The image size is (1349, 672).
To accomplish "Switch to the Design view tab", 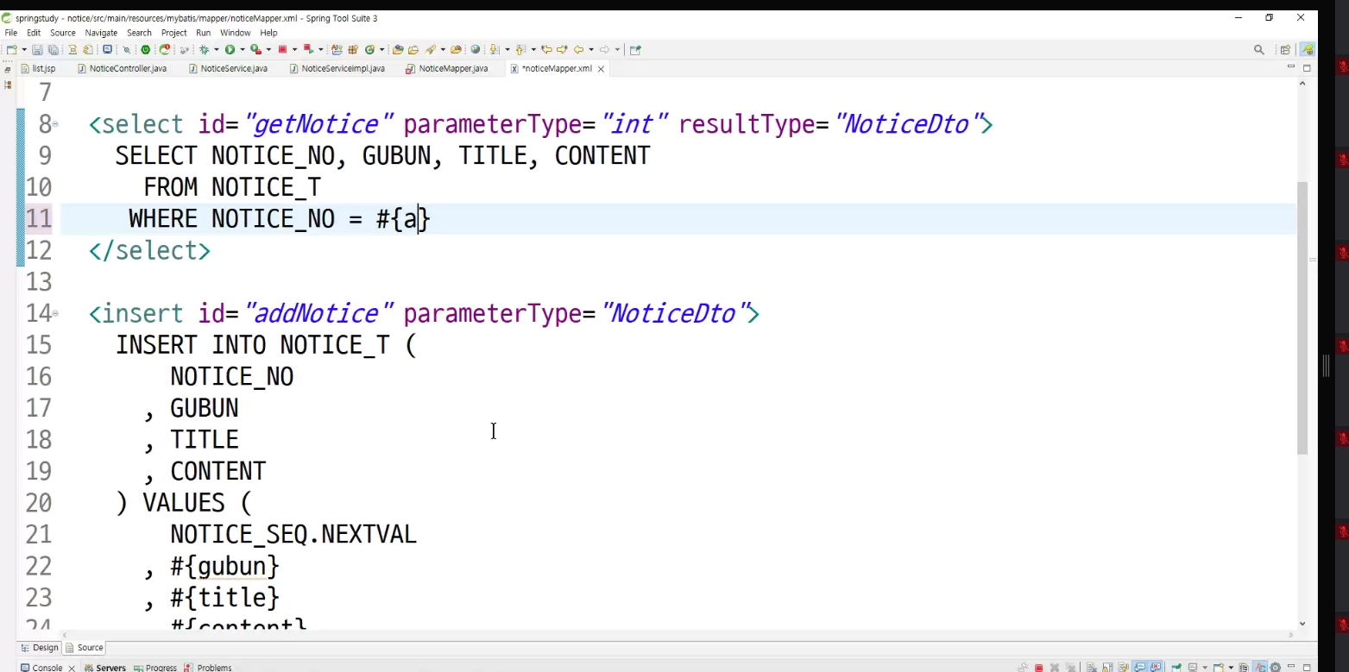I will pyautogui.click(x=39, y=648).
